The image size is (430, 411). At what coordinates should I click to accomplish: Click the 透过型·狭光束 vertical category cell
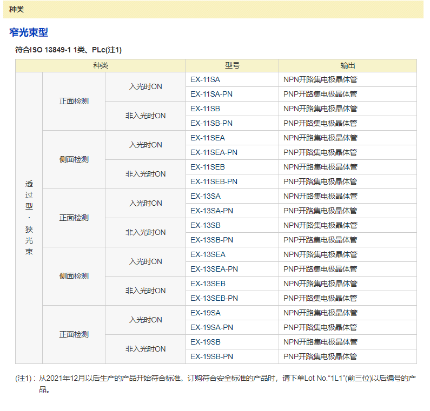pyautogui.click(x=29, y=218)
